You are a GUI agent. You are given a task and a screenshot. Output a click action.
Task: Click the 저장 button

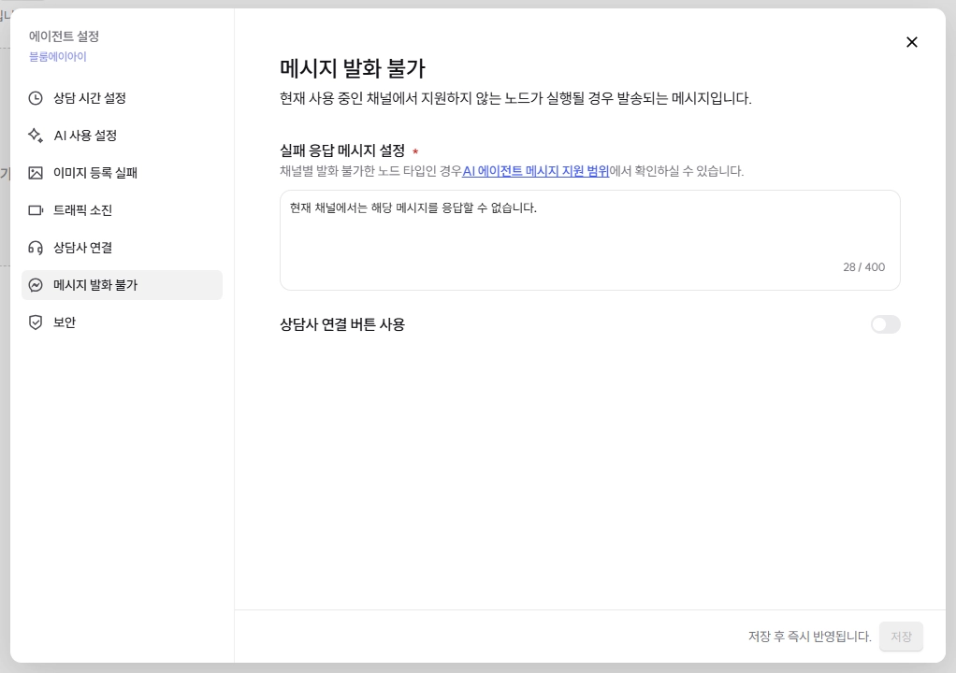coord(901,637)
